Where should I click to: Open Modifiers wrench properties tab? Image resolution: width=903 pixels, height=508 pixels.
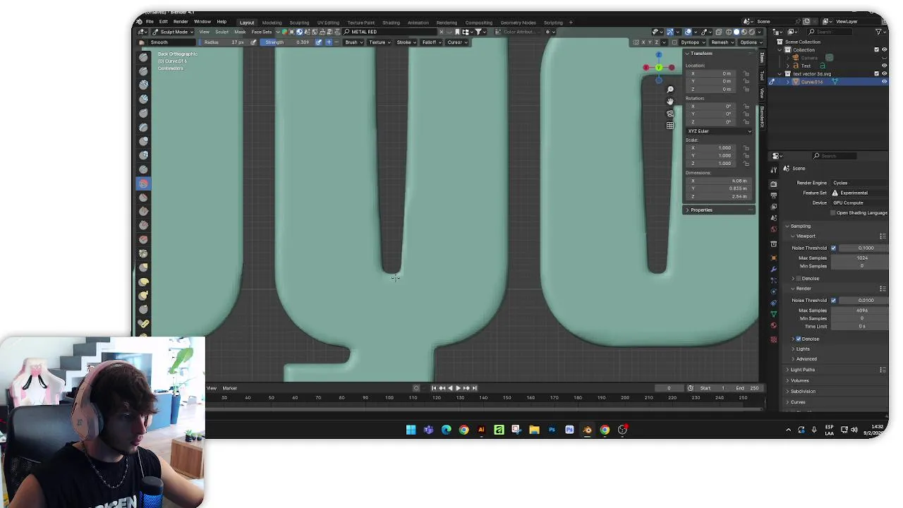(x=774, y=269)
